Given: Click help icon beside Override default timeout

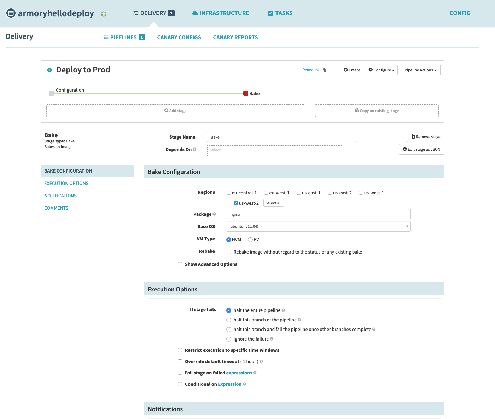Looking at the screenshot, I should point(261,361).
